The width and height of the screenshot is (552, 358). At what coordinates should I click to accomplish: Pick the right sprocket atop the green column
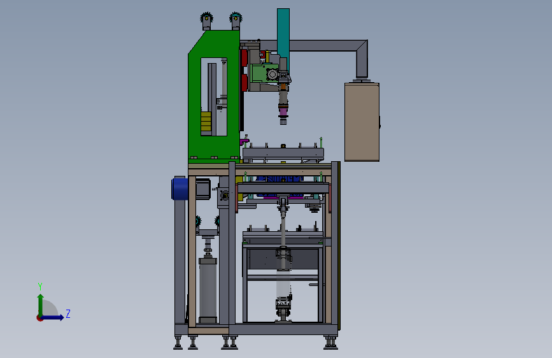point(236,21)
